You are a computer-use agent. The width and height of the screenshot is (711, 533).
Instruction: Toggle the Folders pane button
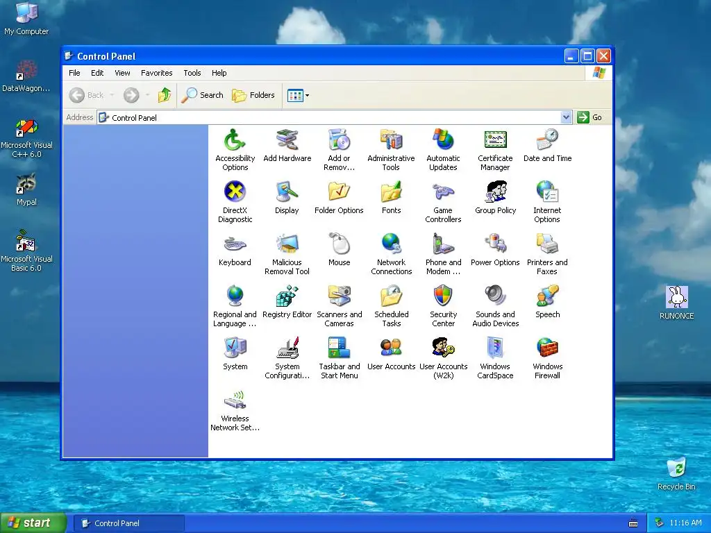pyautogui.click(x=253, y=95)
